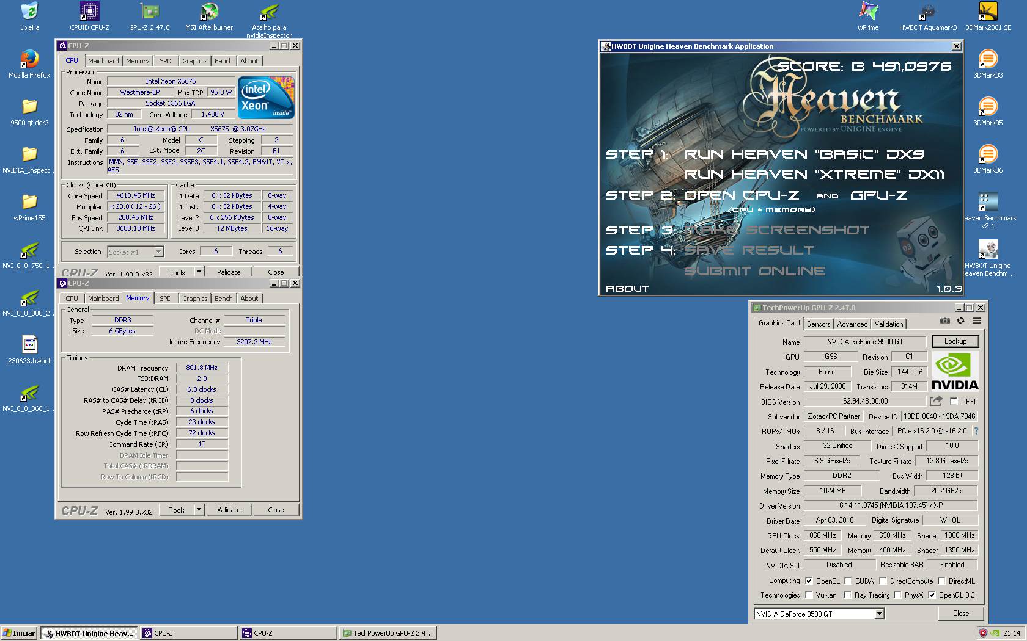
Task: Click security shield tray icon
Action: coord(983,633)
